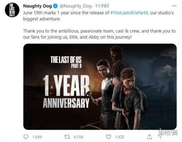Open the Naughty Dog profile avatar
The image size is (182, 142).
[x=12, y=10]
